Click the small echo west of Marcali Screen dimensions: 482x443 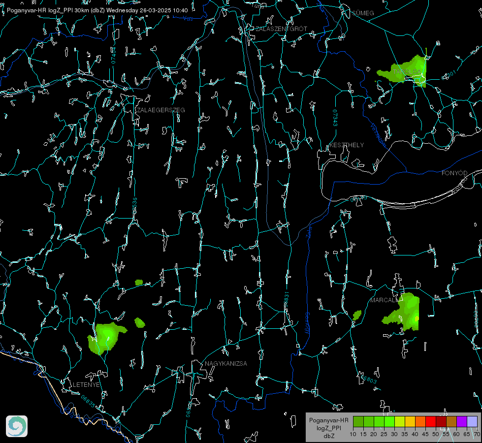(357, 315)
